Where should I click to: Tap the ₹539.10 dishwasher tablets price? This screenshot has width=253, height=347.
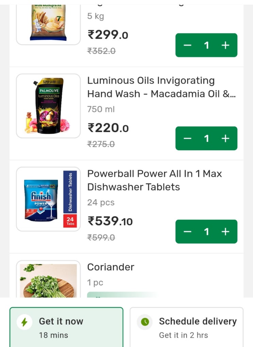coord(110,221)
